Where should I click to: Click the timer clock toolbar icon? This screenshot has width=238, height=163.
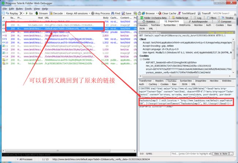[x=140, y=13]
